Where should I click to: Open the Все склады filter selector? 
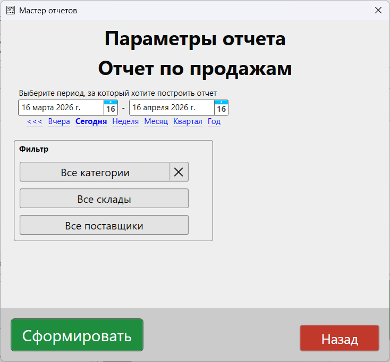[x=104, y=199]
